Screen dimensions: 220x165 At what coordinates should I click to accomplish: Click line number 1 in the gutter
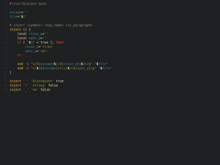point(6,4)
